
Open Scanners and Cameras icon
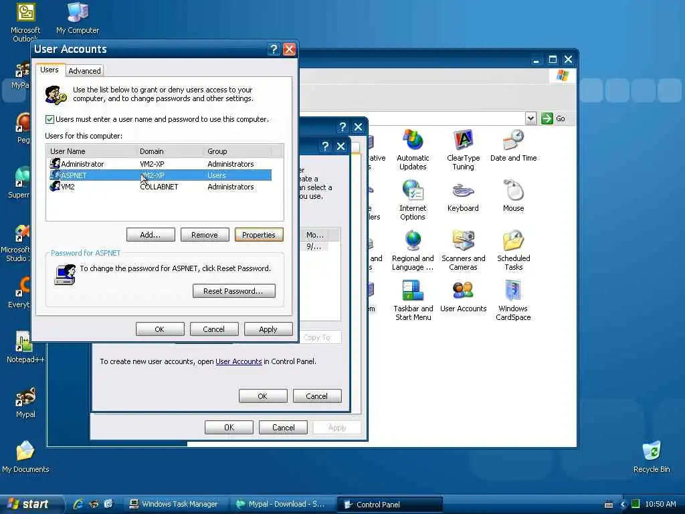tap(463, 250)
